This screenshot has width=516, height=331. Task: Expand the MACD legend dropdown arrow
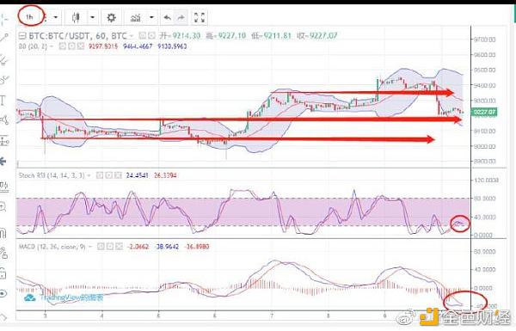[90, 247]
